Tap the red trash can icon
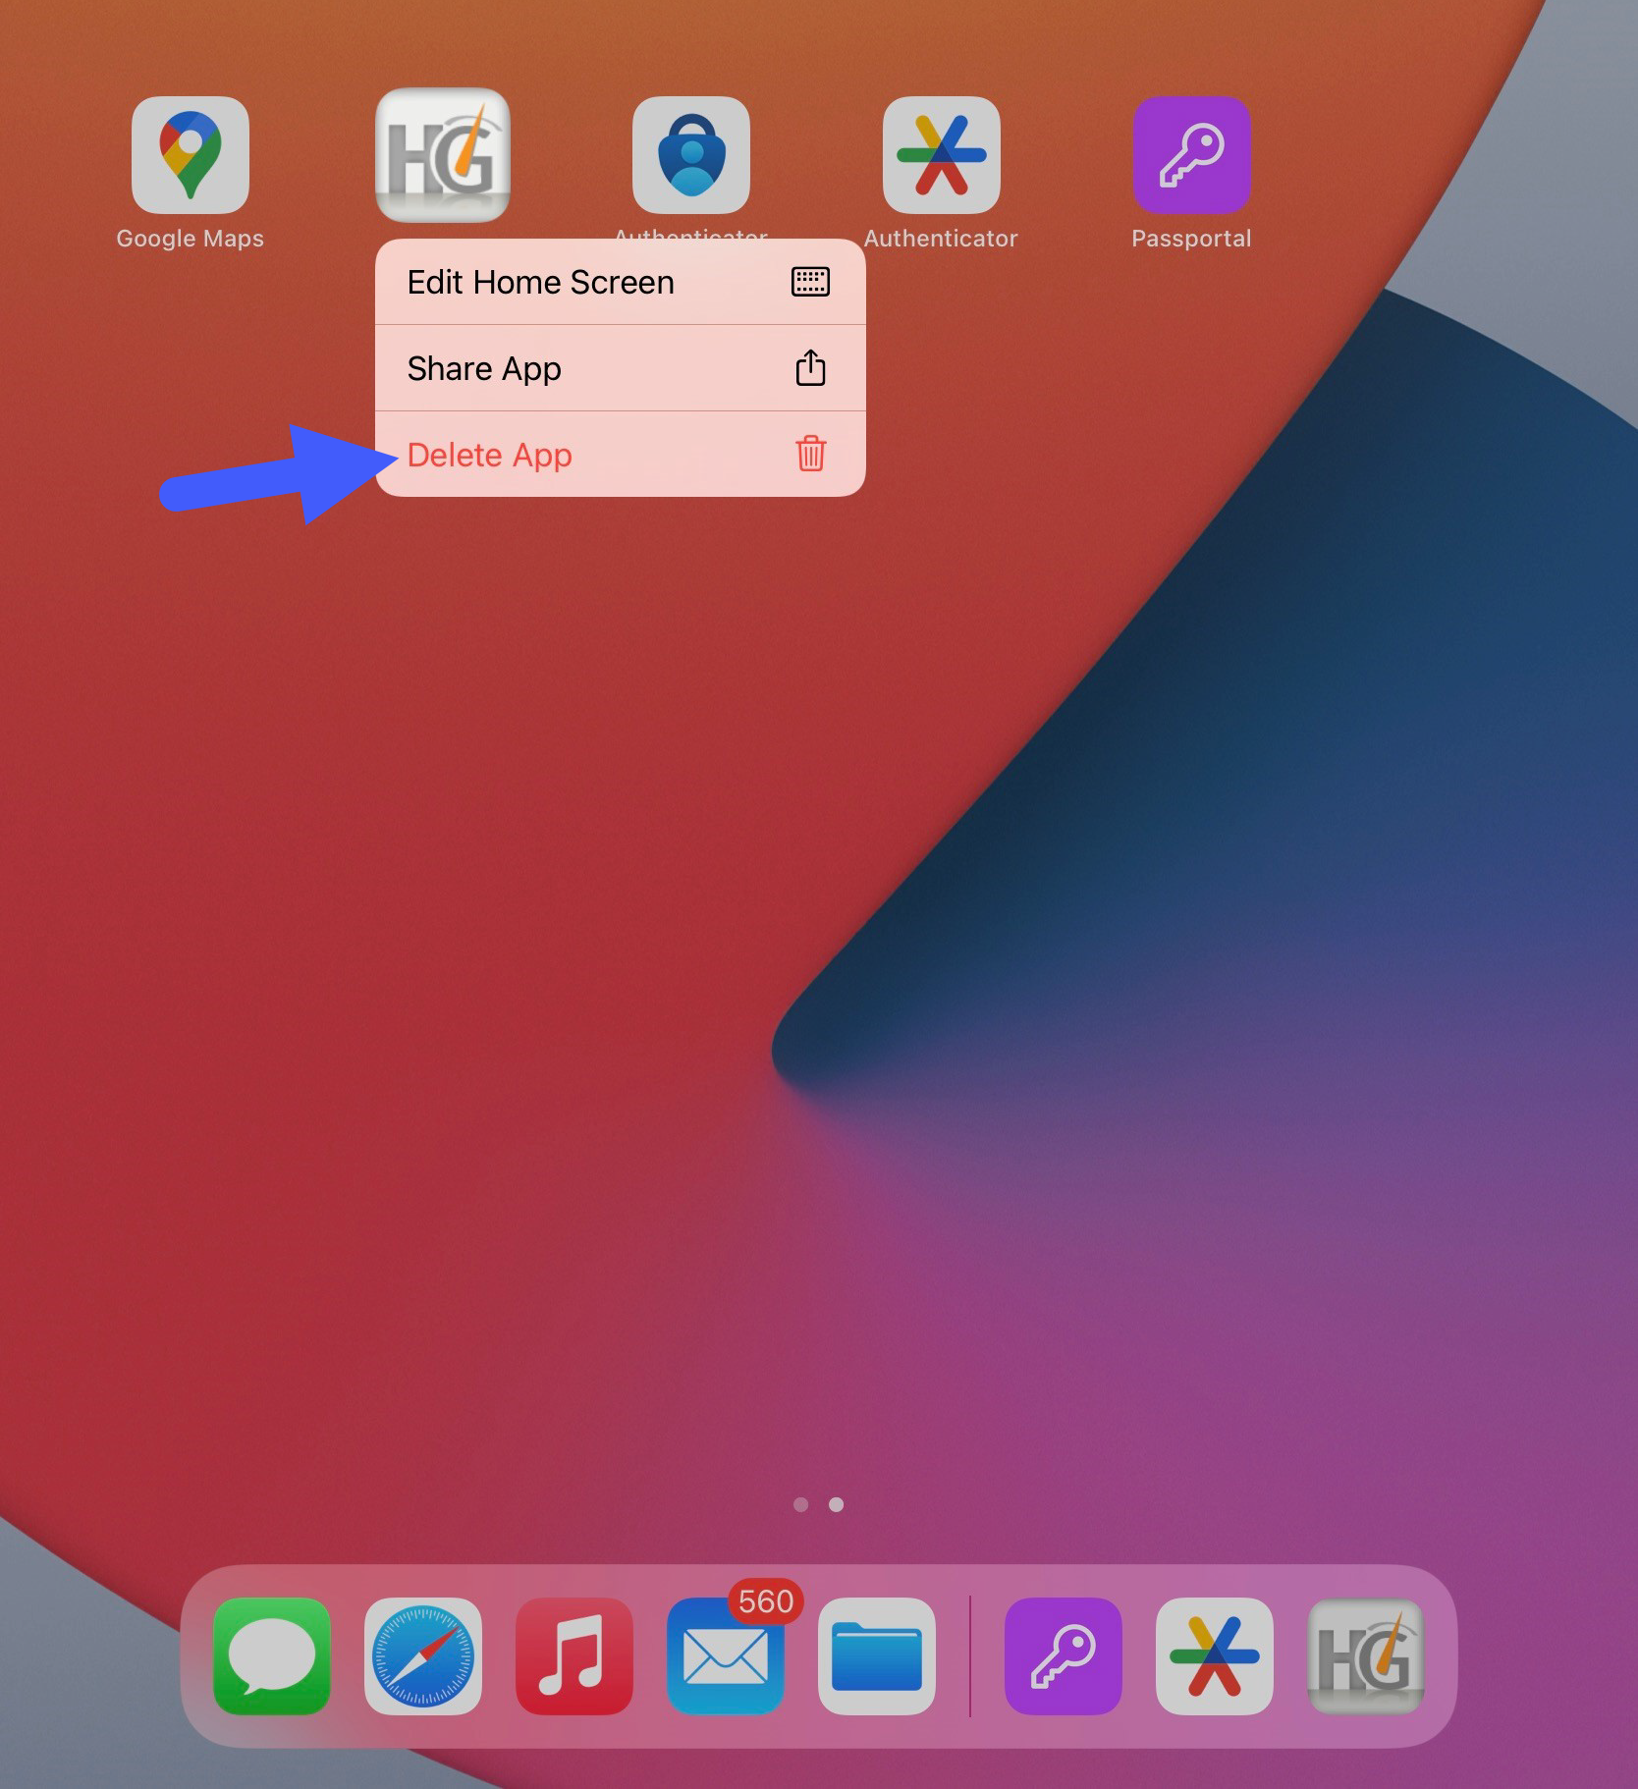This screenshot has height=1789, width=1638. pyautogui.click(x=810, y=454)
